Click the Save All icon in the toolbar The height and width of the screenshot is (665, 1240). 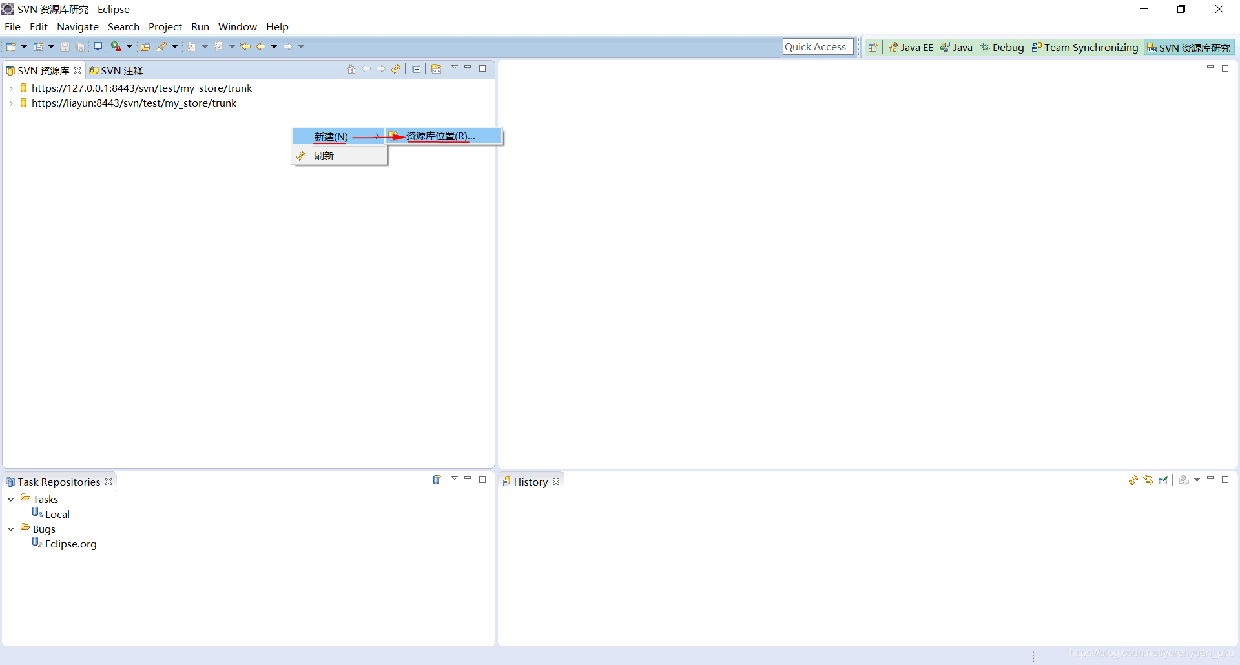tap(79, 46)
